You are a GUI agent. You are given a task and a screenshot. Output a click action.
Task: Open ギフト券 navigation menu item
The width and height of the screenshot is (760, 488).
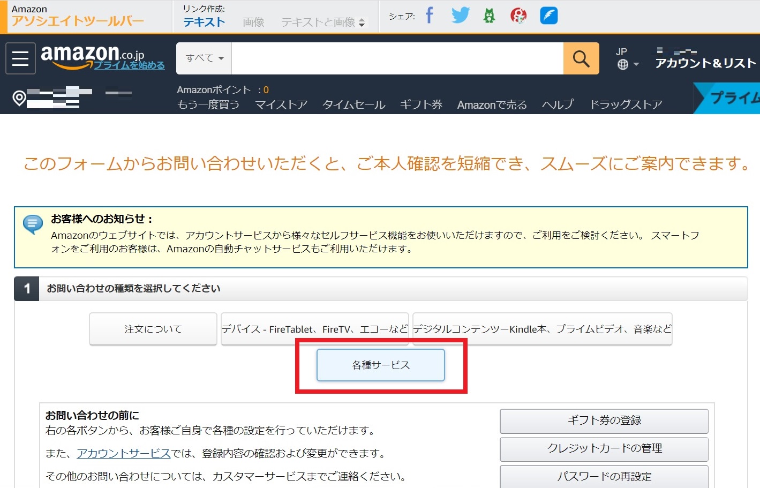pos(421,104)
